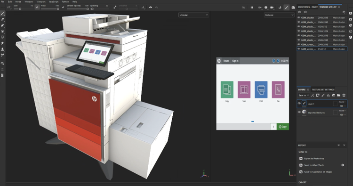The width and height of the screenshot is (353, 186).
Task: Close the Layers tab
Action: pyautogui.click(x=308, y=89)
